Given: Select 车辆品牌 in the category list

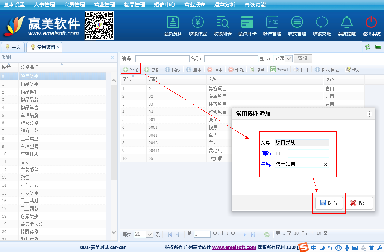Looking at the screenshot, I should coord(29,115).
